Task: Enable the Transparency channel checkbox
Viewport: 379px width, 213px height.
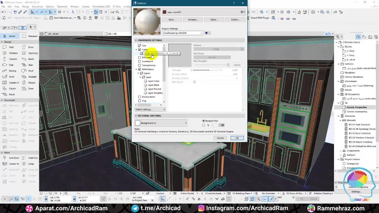Action: coord(140,65)
